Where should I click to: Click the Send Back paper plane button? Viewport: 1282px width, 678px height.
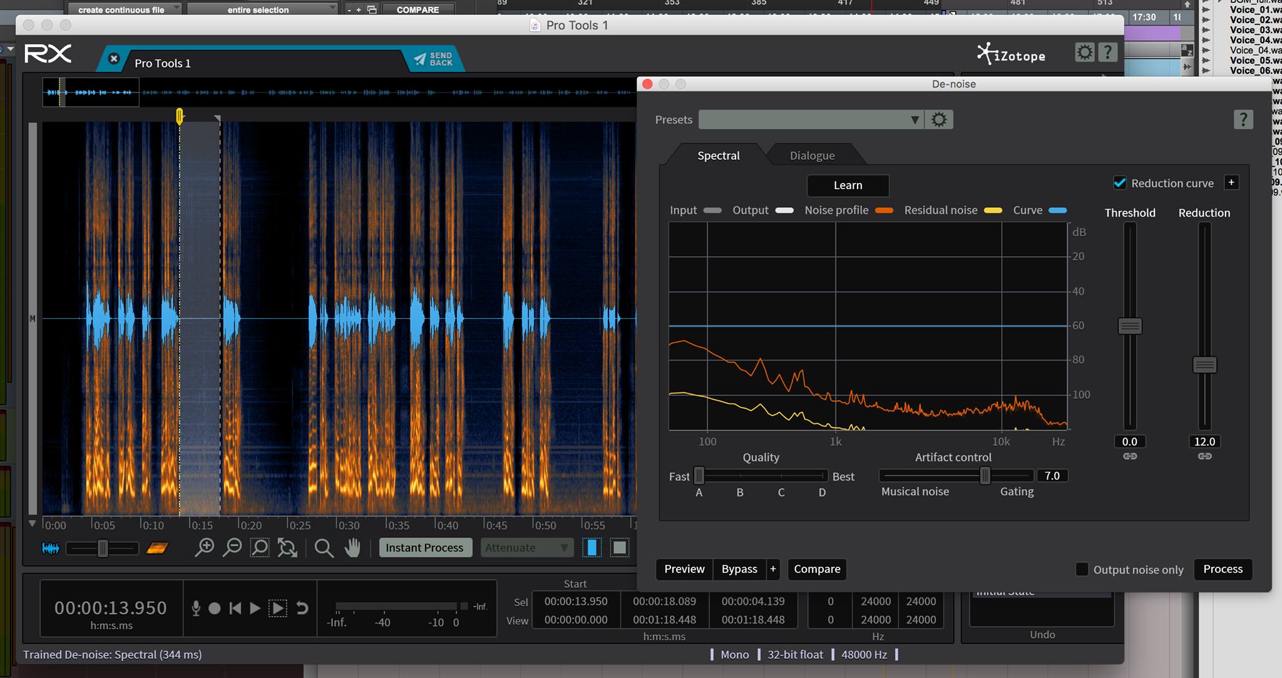433,59
